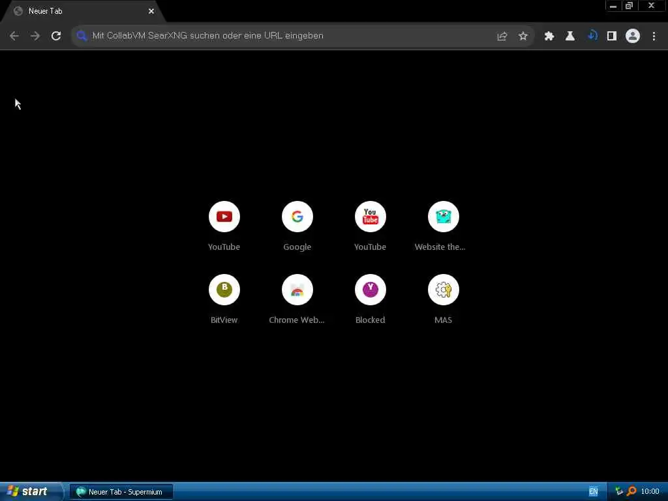
Task: Select the Neuer Tab tab
Action: [x=83, y=12]
